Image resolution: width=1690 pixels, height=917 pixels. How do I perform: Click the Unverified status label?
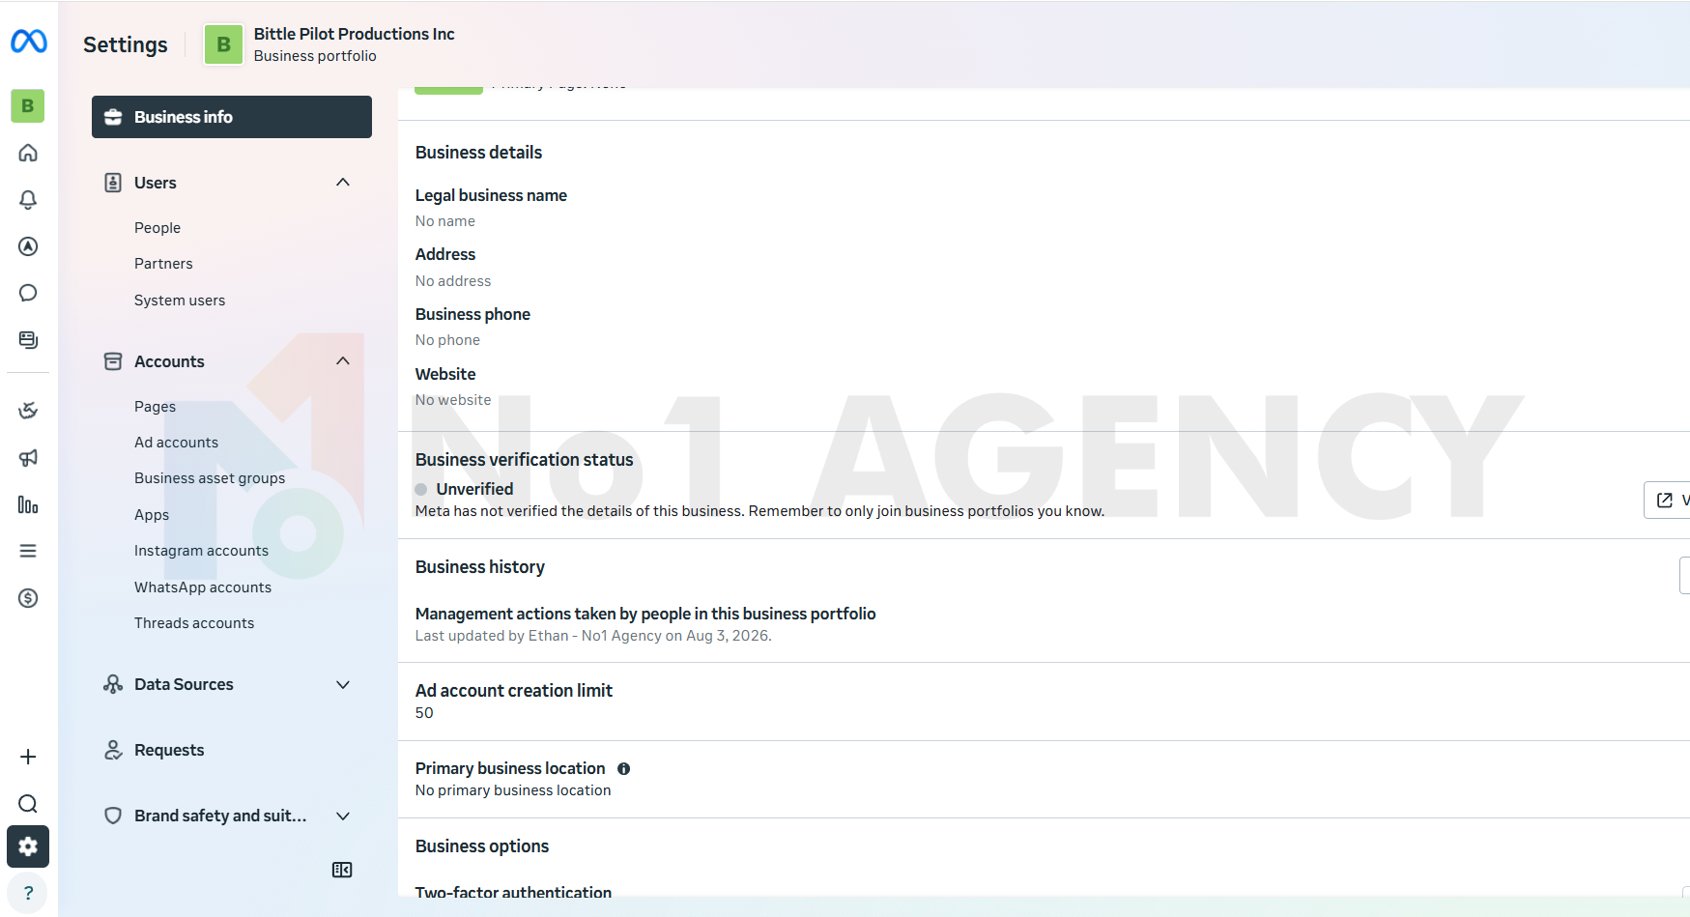474,489
